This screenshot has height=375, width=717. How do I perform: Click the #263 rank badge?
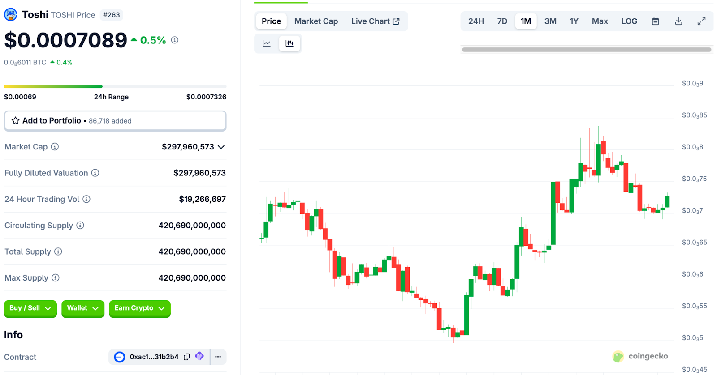(112, 15)
